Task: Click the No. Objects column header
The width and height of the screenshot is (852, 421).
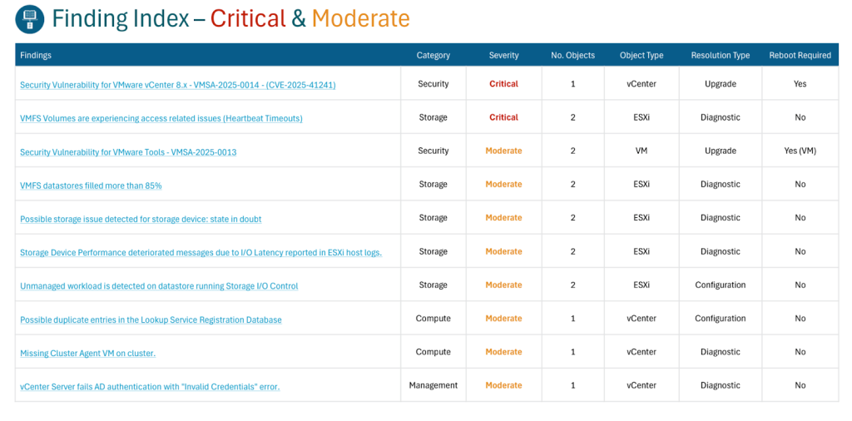Action: point(572,56)
